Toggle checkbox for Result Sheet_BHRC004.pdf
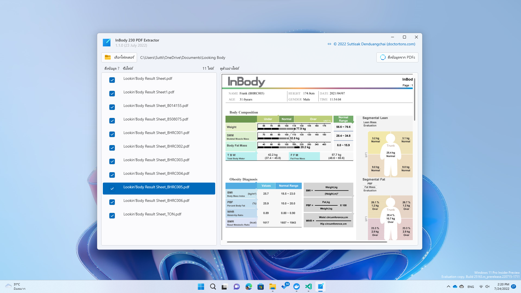This screenshot has height=293, width=521. click(112, 175)
